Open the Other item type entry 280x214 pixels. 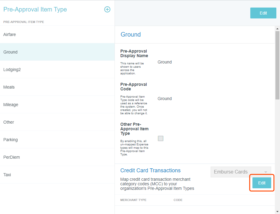pos(9,122)
